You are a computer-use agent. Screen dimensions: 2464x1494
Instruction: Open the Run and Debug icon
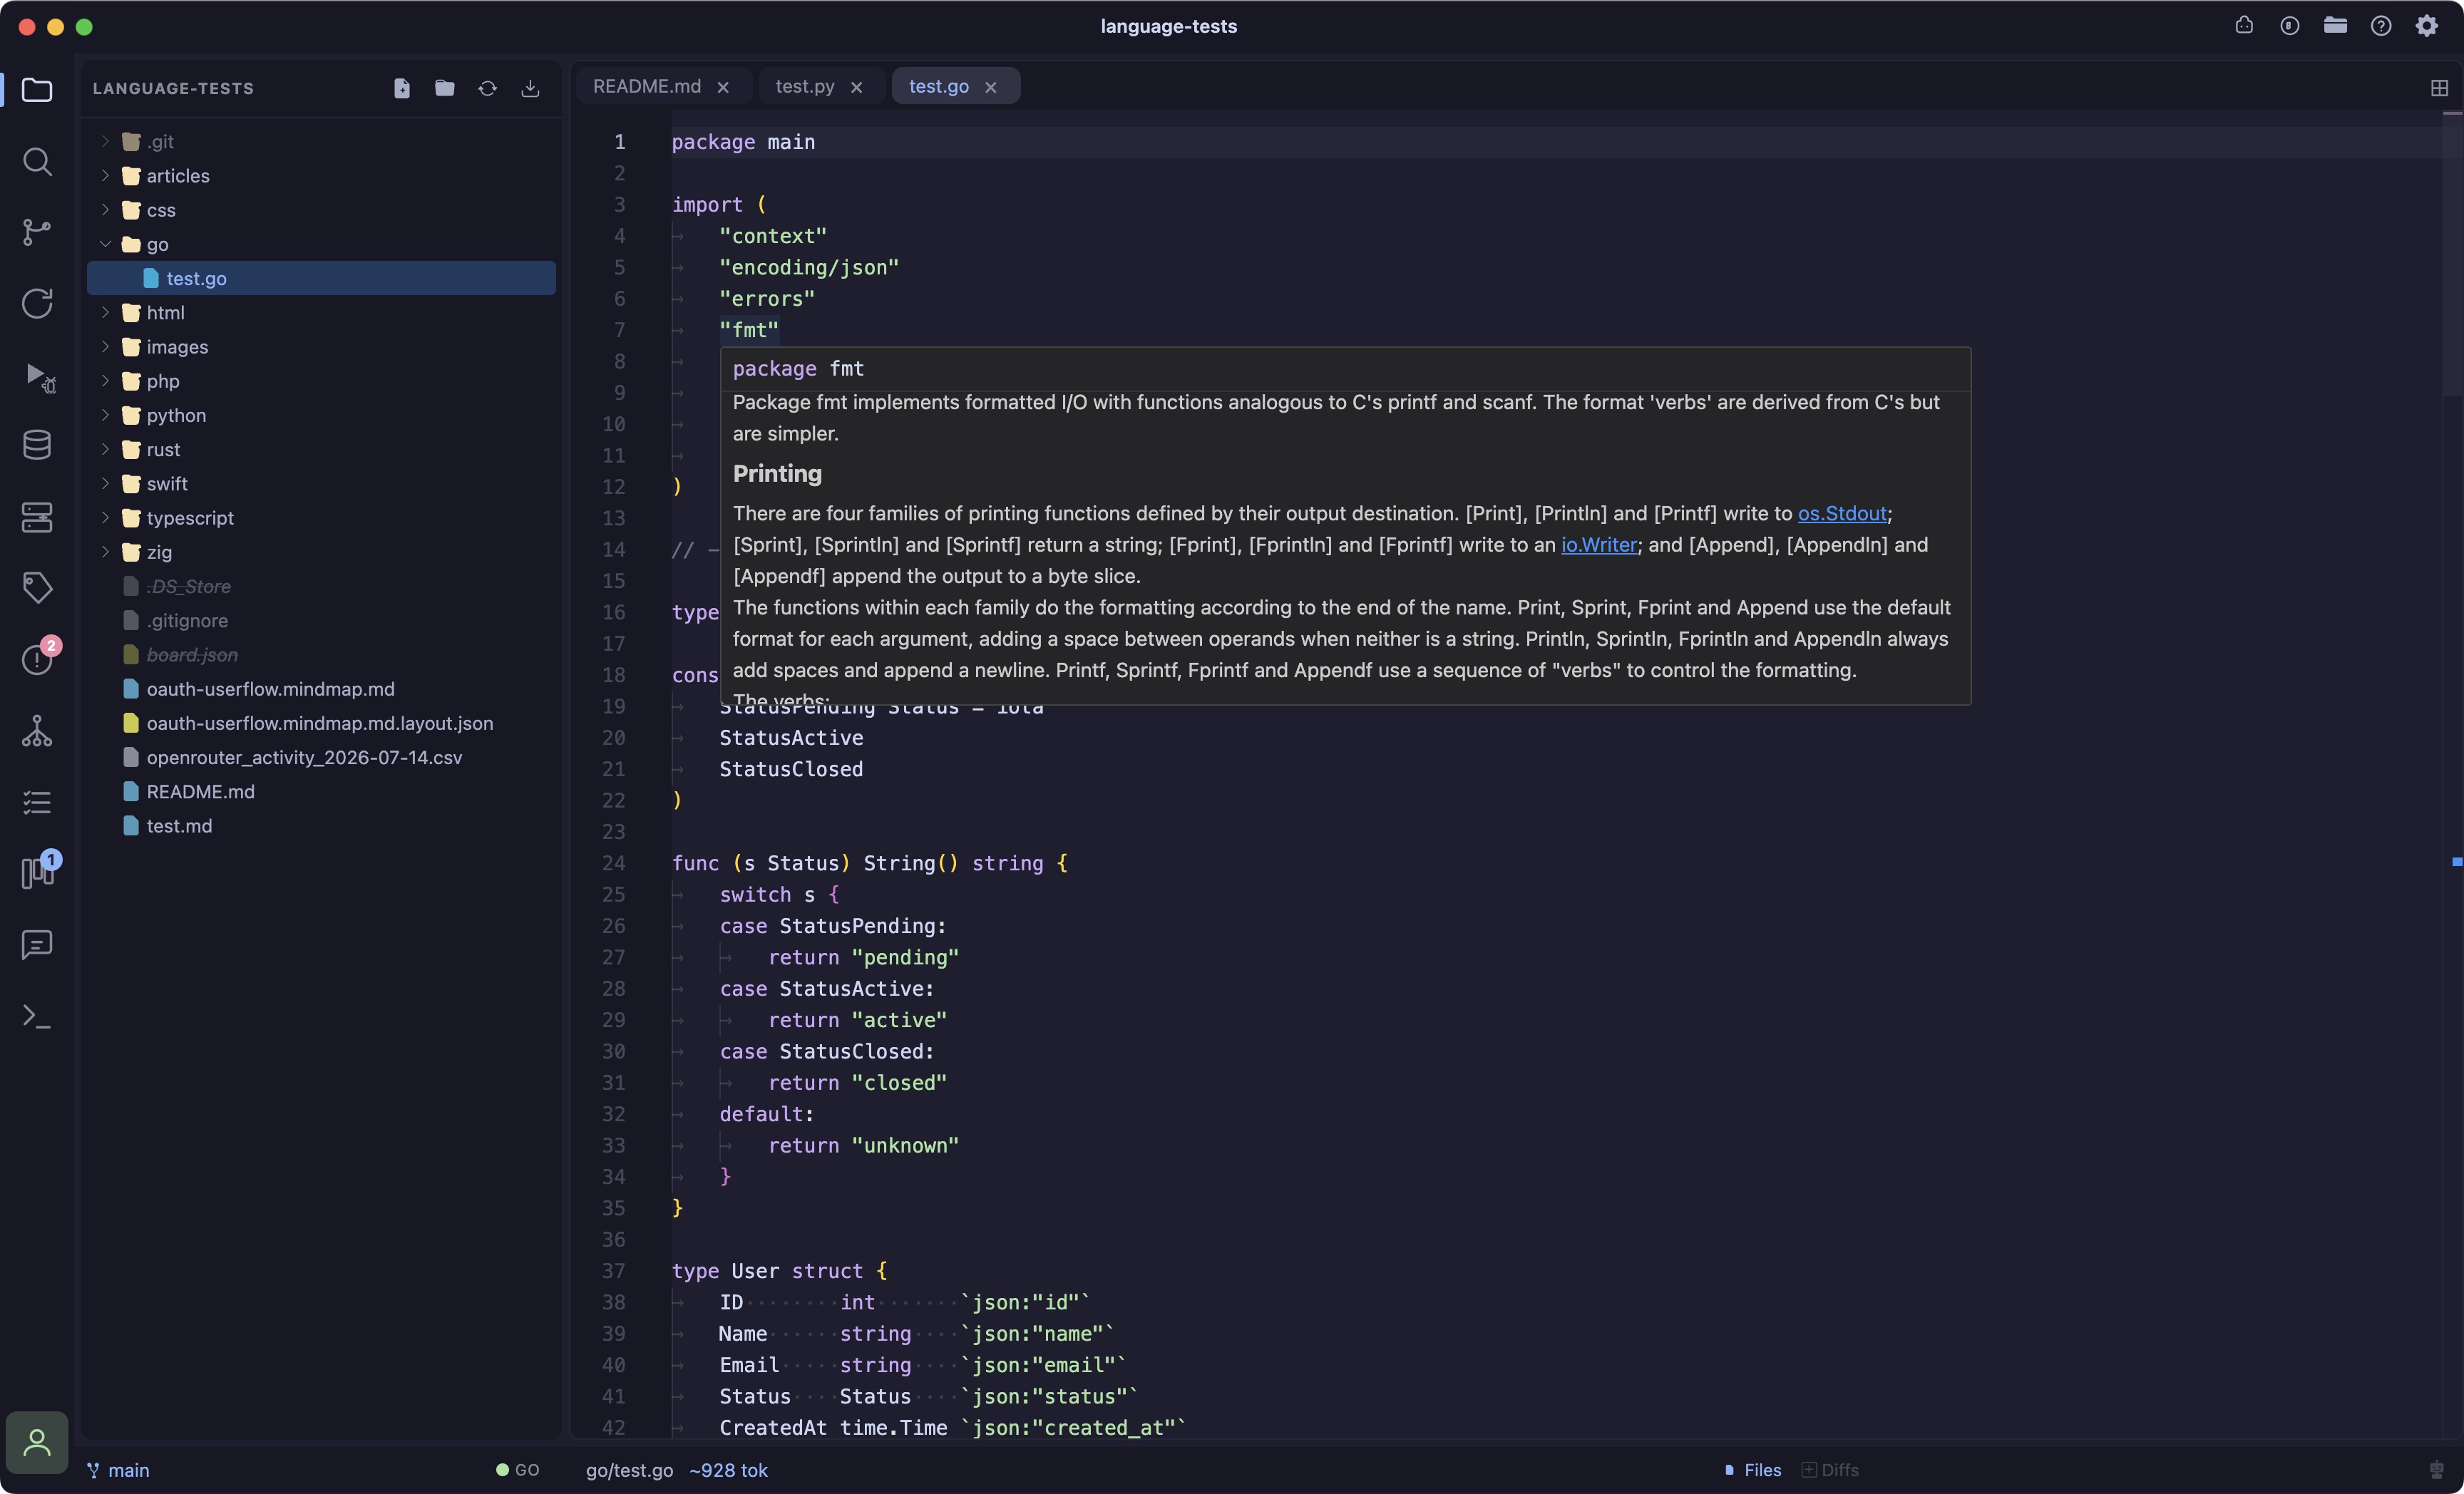coord(39,376)
